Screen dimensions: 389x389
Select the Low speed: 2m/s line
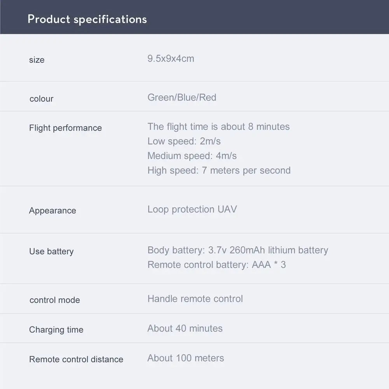184,141
